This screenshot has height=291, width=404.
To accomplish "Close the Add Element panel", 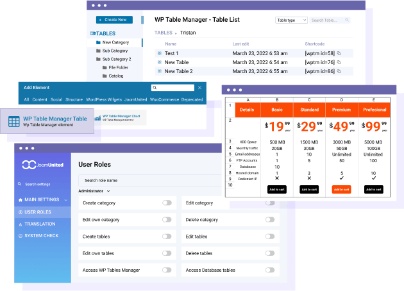I will (x=199, y=88).
